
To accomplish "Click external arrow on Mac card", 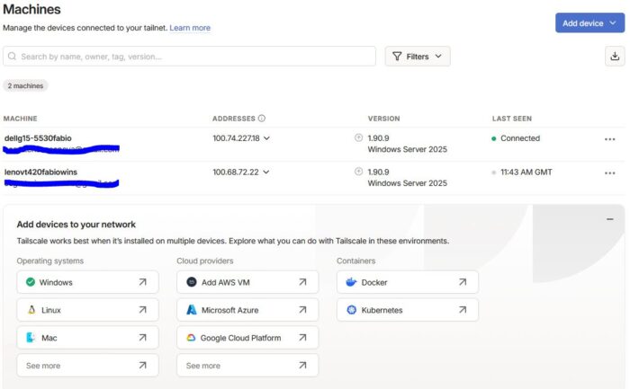I will (x=142, y=337).
